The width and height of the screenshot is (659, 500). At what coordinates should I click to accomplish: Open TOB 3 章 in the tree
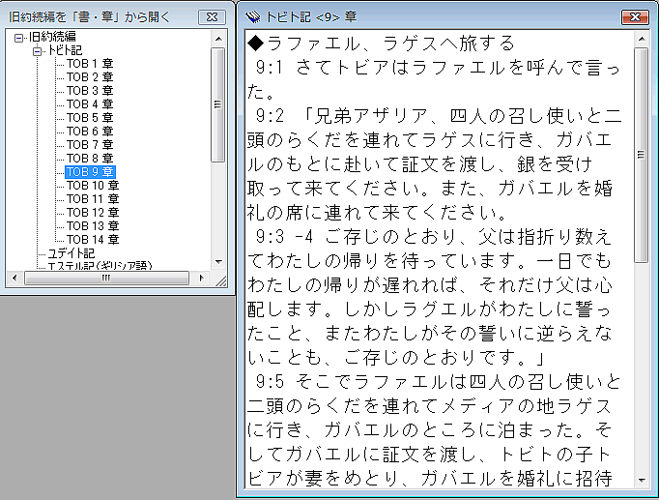90,91
